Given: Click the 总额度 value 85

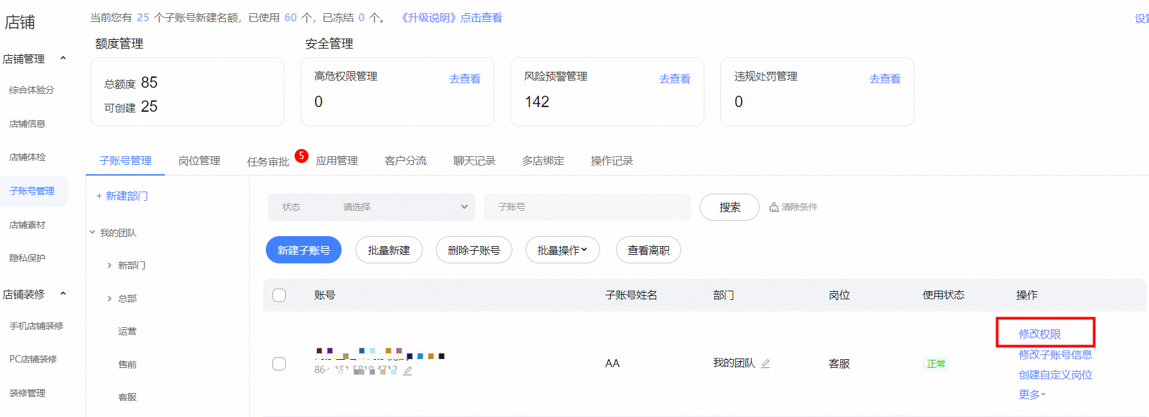Looking at the screenshot, I should click(149, 82).
